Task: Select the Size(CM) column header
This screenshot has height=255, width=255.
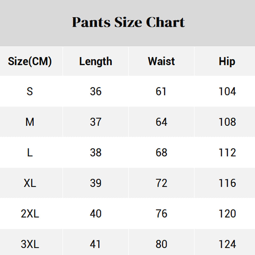Action: tap(30, 61)
